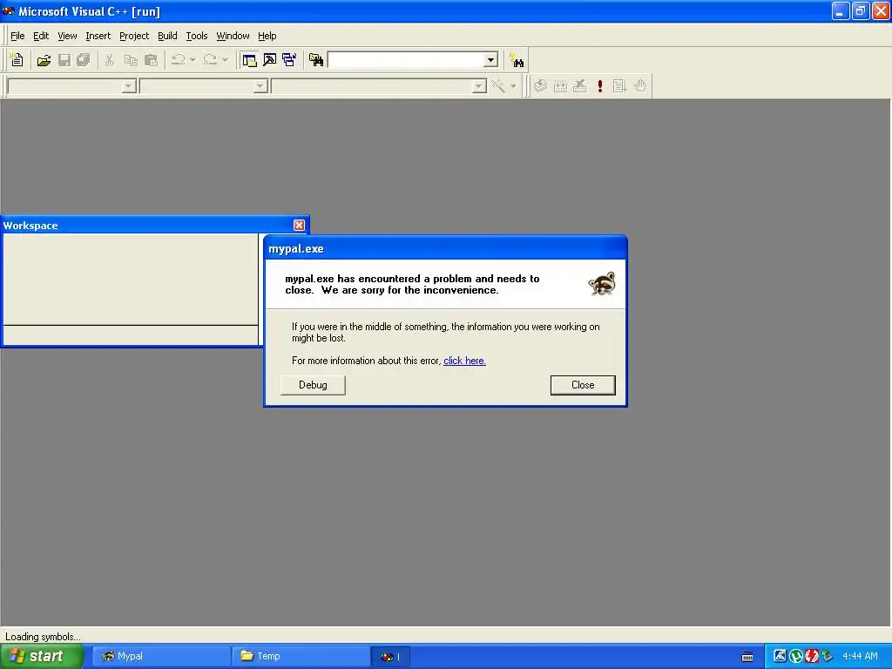The width and height of the screenshot is (892, 669).
Task: Click the raccoon icon in mypal.exe dialog
Action: click(602, 283)
